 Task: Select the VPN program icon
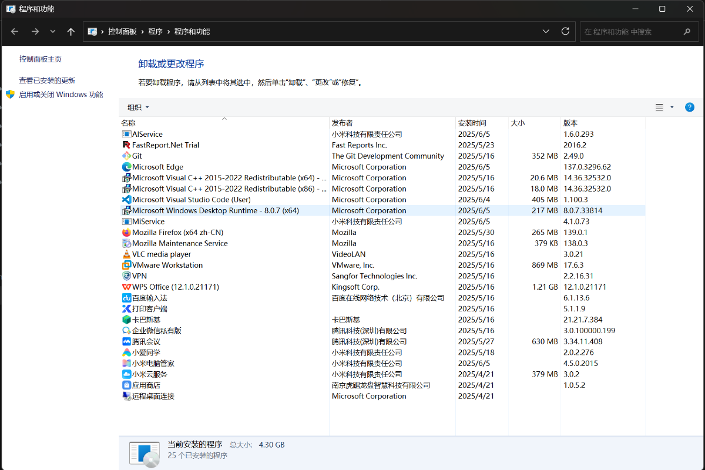[126, 276]
